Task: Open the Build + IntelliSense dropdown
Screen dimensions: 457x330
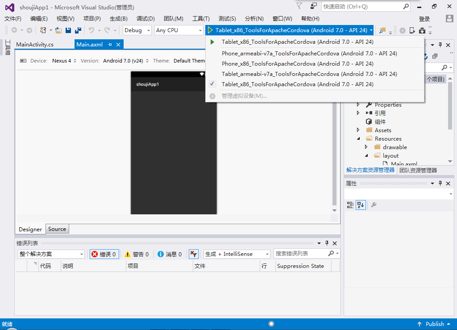Action: coord(237,254)
